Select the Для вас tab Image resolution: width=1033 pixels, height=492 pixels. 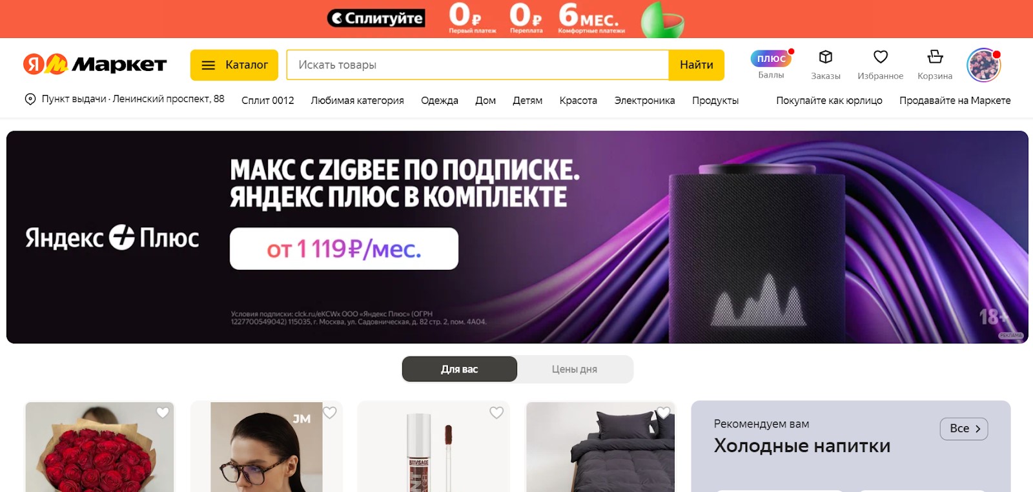pos(460,369)
